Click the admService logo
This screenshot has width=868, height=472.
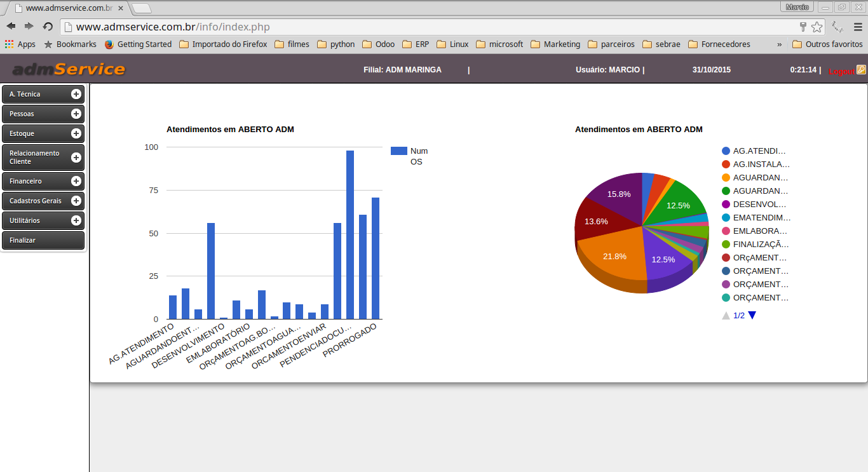tap(69, 69)
